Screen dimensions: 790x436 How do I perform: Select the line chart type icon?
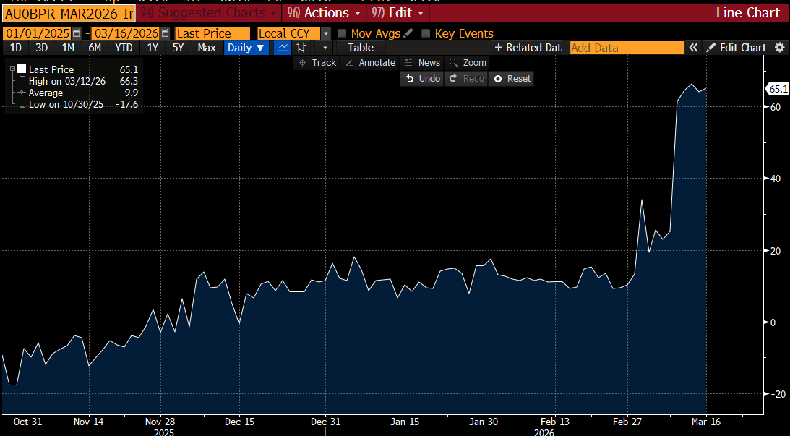[283, 48]
